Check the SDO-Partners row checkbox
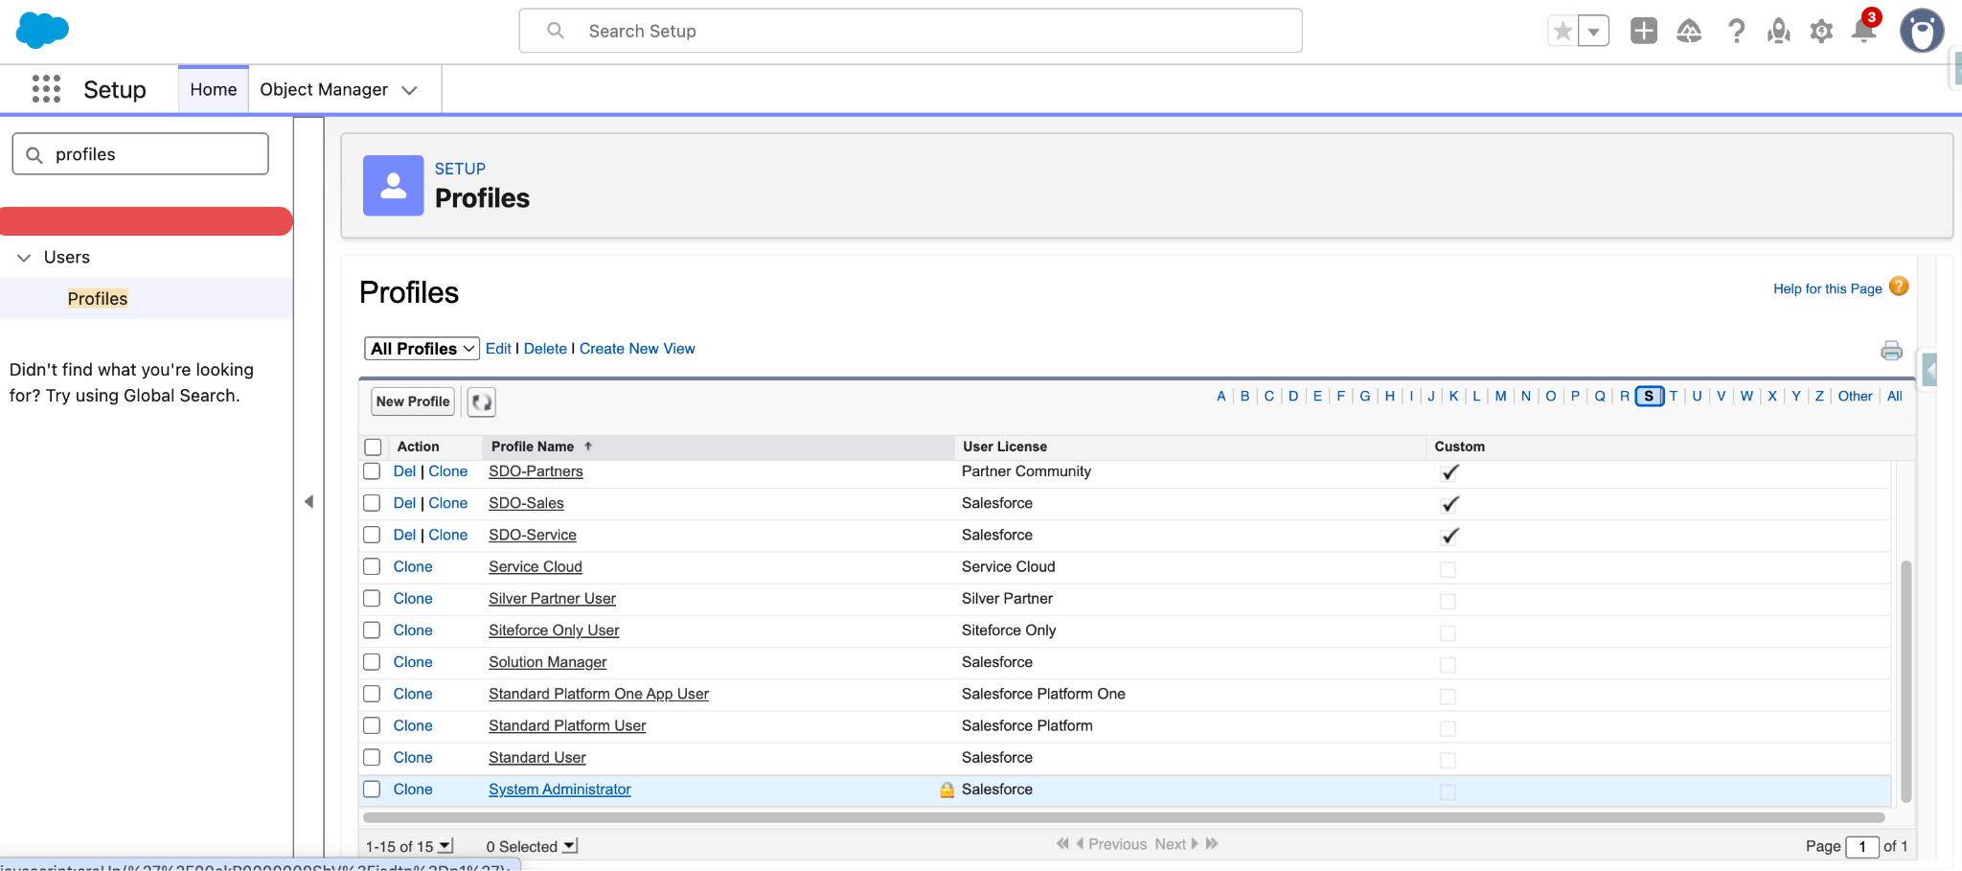The height and width of the screenshot is (871, 1962). [x=372, y=471]
